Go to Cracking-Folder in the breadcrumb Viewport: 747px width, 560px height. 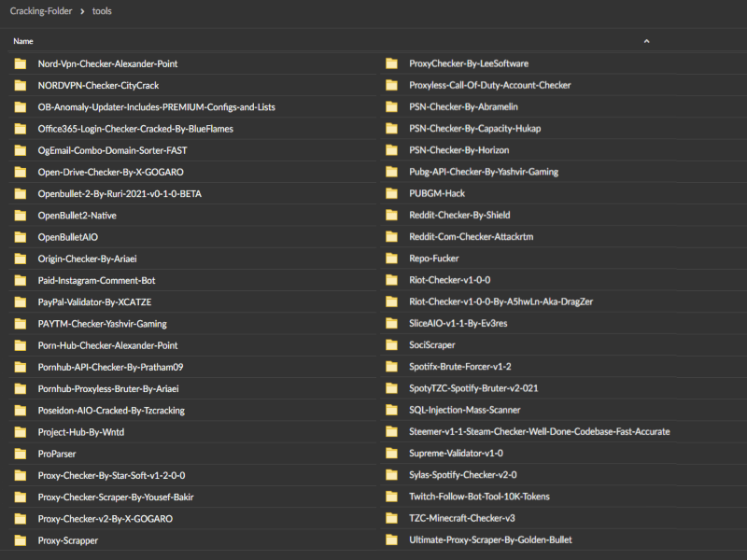pyautogui.click(x=40, y=11)
